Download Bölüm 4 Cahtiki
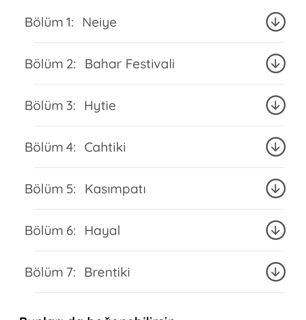The height and width of the screenshot is (320, 306). coord(276,147)
